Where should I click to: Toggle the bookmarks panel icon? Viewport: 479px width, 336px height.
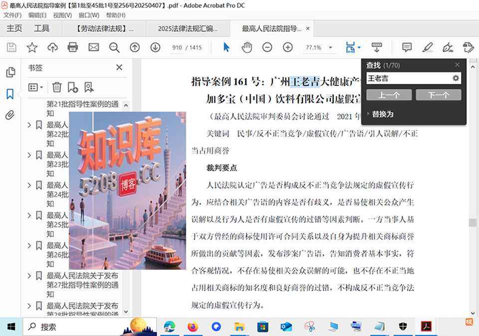10,94
